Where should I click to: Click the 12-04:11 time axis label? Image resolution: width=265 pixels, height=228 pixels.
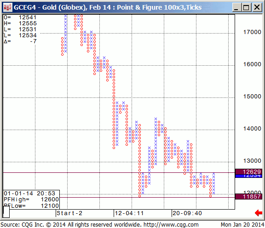click(x=129, y=213)
